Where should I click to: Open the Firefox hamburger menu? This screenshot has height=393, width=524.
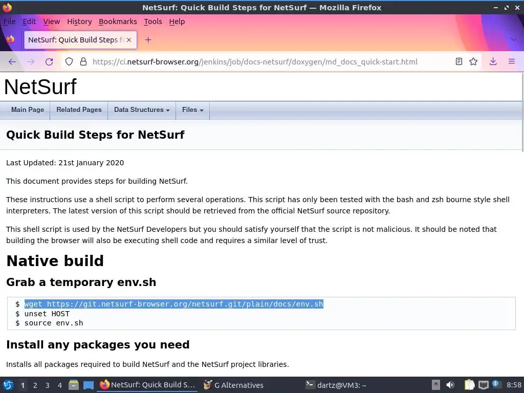(x=512, y=61)
